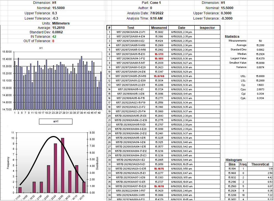Select the Theoretical column header
Screen dimensions: 274x201
(260, 164)
